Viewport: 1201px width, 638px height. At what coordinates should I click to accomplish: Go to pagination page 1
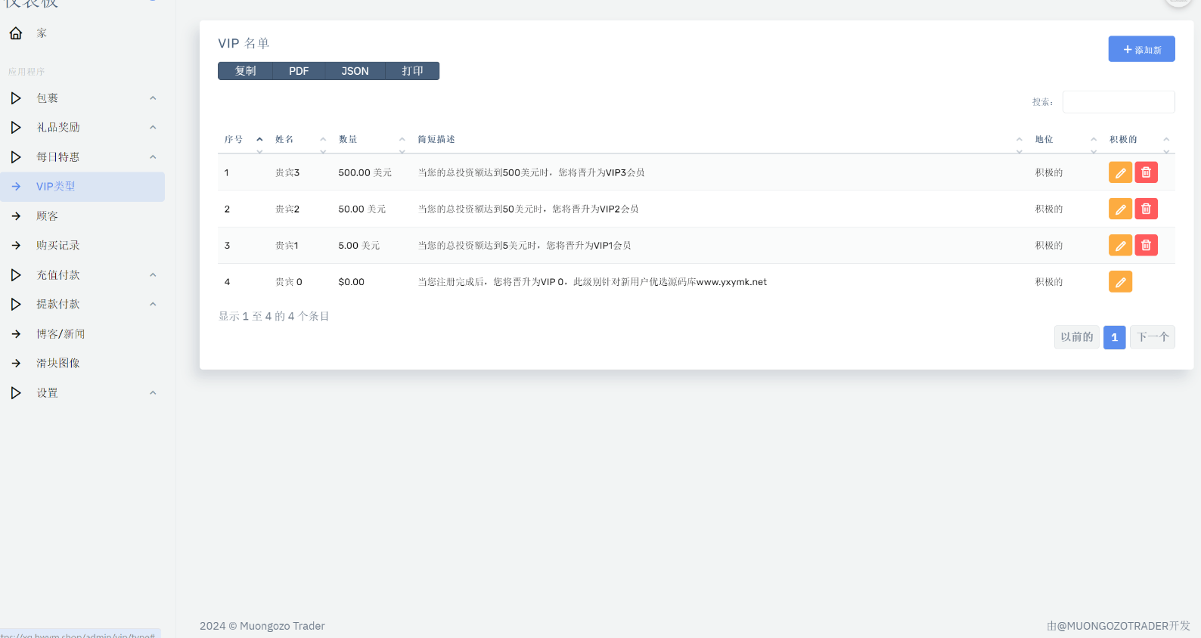1114,337
